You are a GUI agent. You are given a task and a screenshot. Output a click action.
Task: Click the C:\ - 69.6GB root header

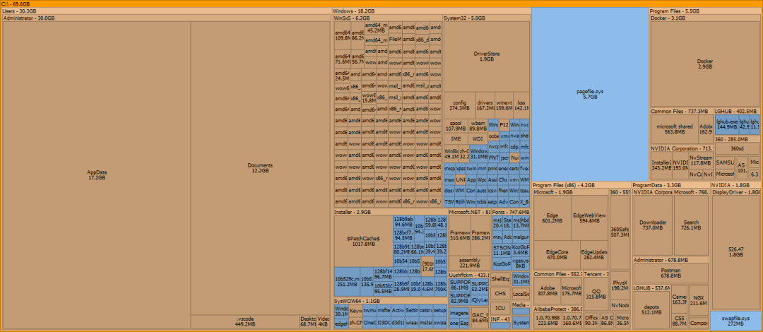coord(381,4)
